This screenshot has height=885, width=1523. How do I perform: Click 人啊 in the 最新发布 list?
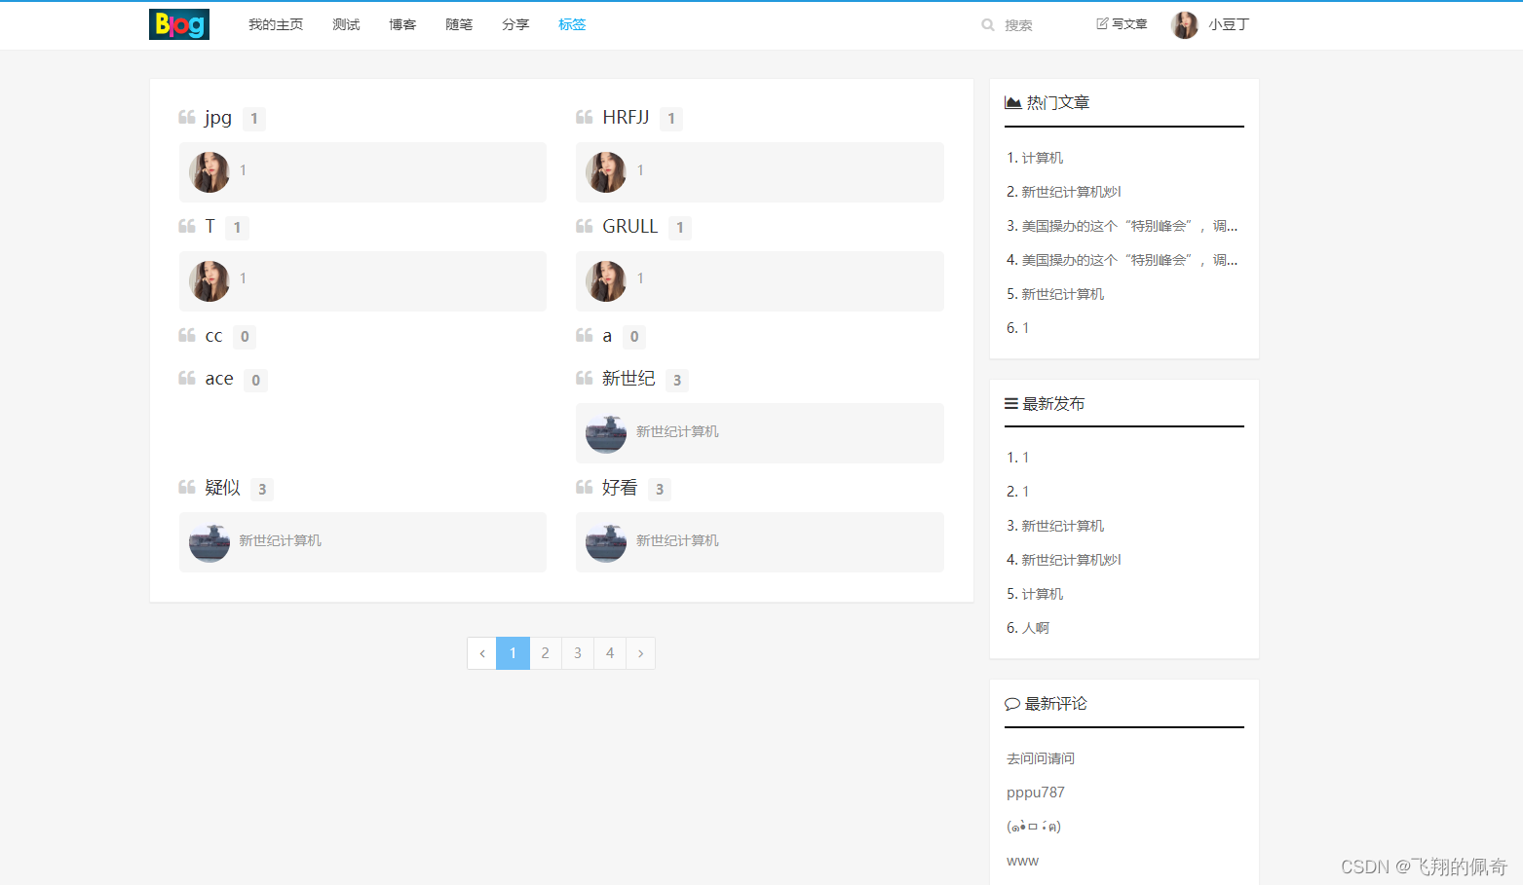[1035, 627]
